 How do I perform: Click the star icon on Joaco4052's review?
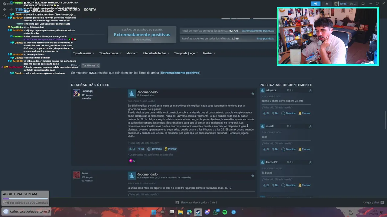(310, 162)
